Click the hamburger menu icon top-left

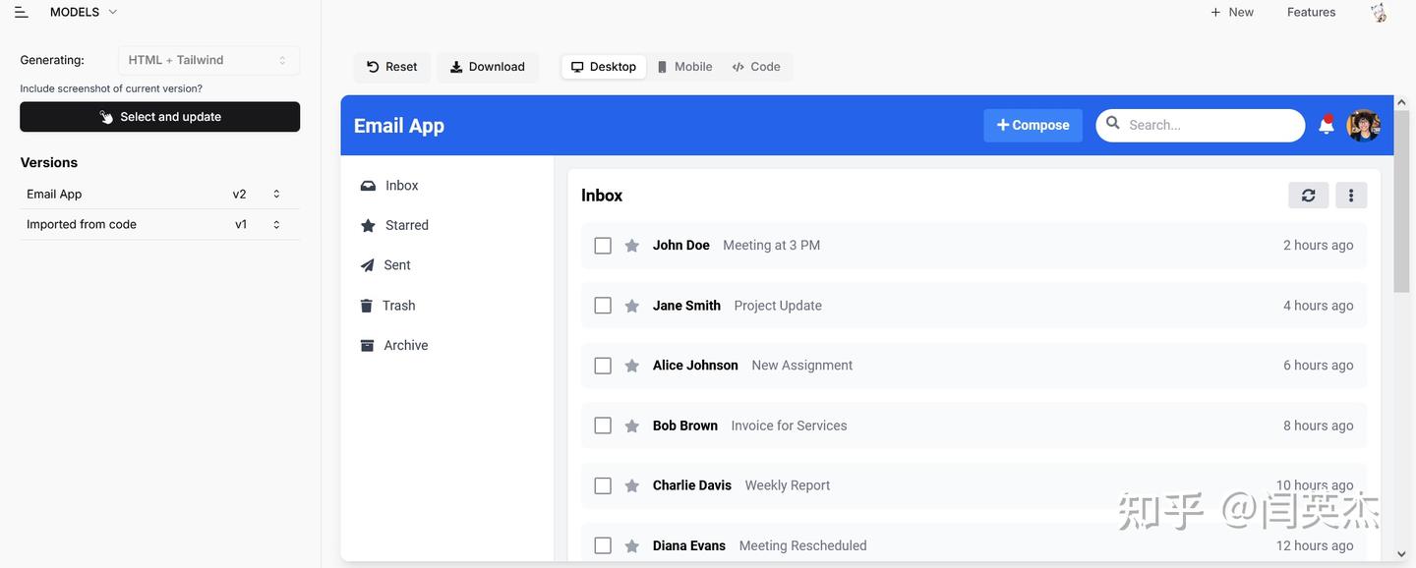[21, 12]
